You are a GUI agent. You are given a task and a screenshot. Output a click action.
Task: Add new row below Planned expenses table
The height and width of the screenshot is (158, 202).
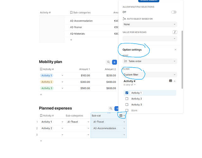pos(41,141)
